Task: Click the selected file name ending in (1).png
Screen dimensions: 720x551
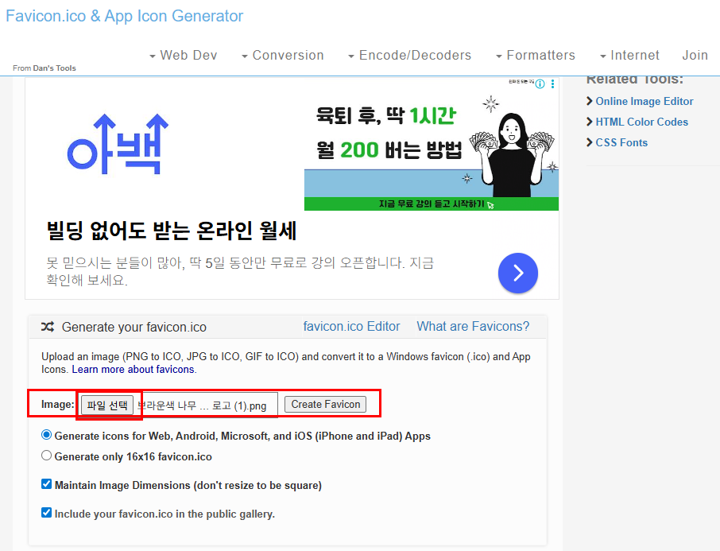Action: tap(202, 405)
